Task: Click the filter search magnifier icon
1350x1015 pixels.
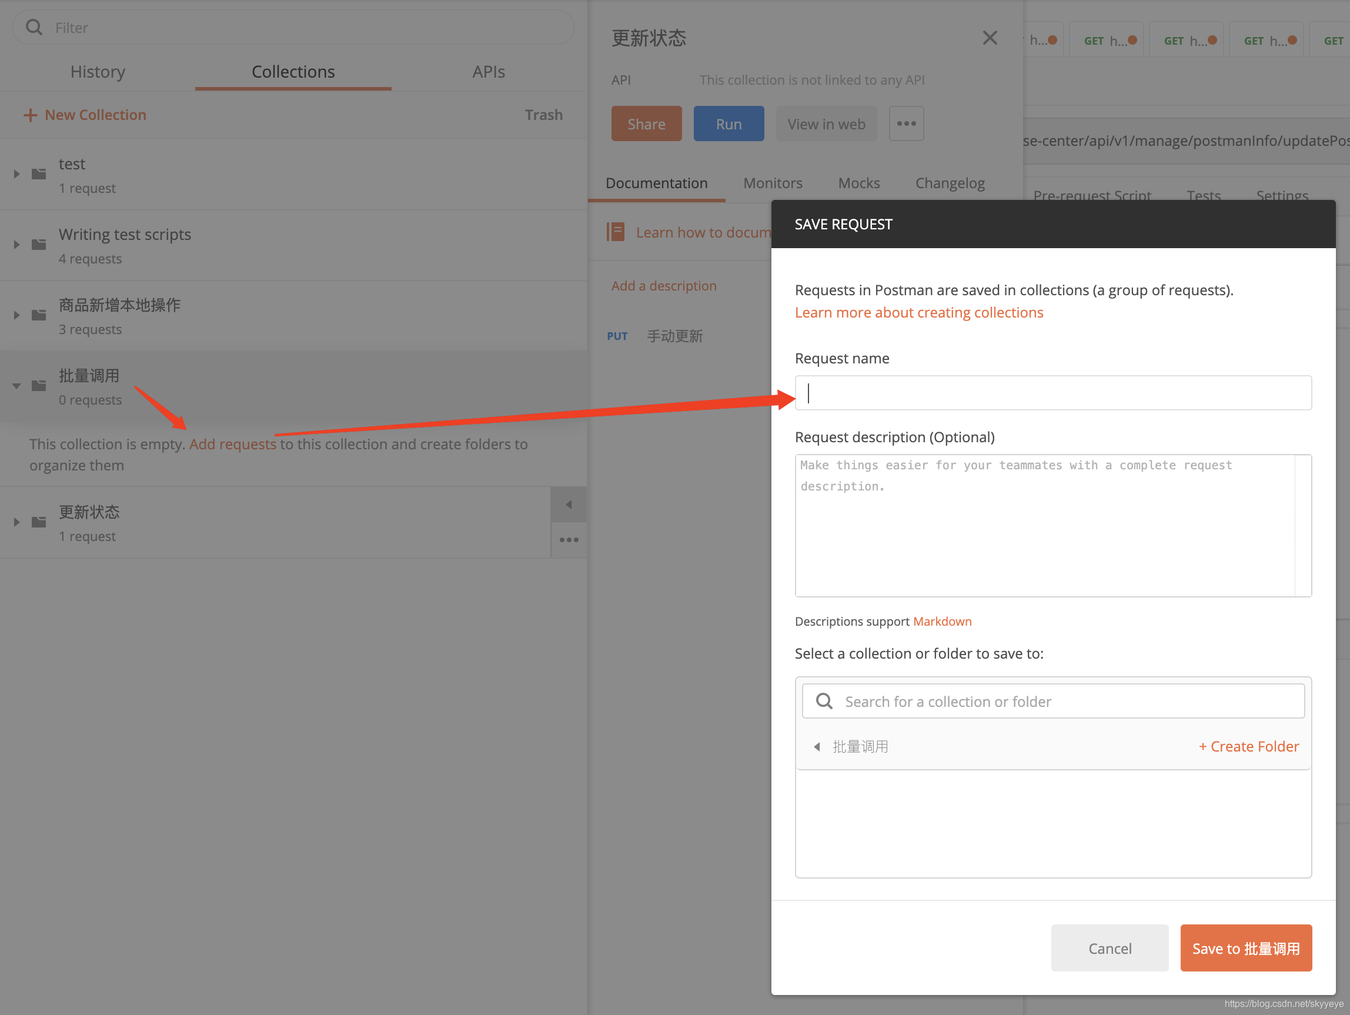Action: pos(34,28)
